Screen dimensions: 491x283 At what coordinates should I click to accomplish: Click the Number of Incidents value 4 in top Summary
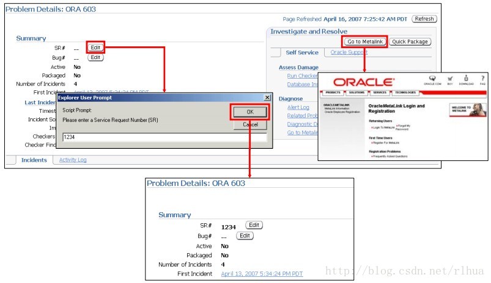pyautogui.click(x=75, y=84)
